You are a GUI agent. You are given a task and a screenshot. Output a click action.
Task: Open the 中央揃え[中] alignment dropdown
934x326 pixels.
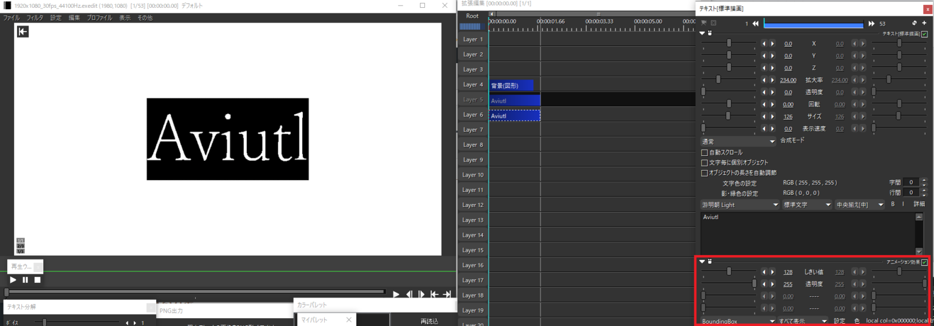860,205
